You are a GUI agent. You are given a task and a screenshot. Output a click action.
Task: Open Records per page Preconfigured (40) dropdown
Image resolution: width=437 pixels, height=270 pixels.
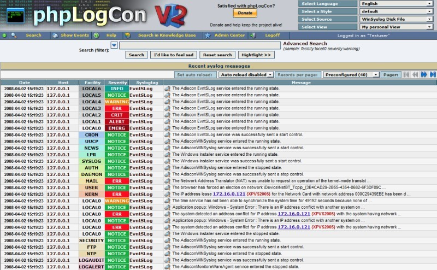click(351, 75)
